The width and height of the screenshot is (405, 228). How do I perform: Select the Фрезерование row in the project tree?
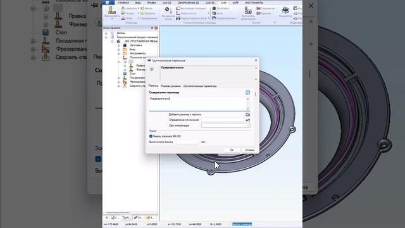click(x=137, y=82)
